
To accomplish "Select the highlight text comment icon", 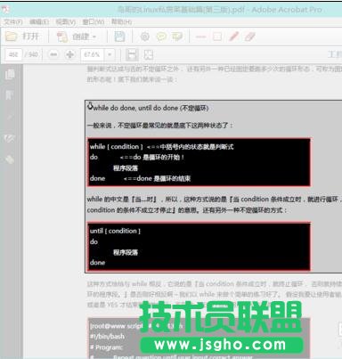I will [177, 37].
